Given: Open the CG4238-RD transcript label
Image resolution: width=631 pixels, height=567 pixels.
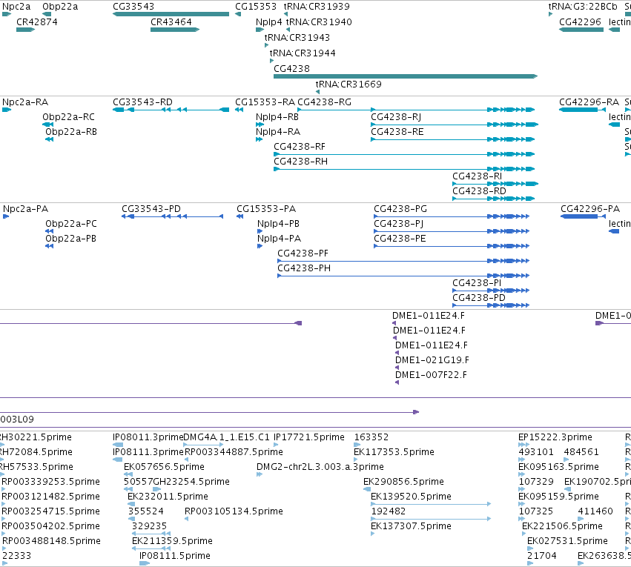Looking at the screenshot, I should click(x=479, y=191).
